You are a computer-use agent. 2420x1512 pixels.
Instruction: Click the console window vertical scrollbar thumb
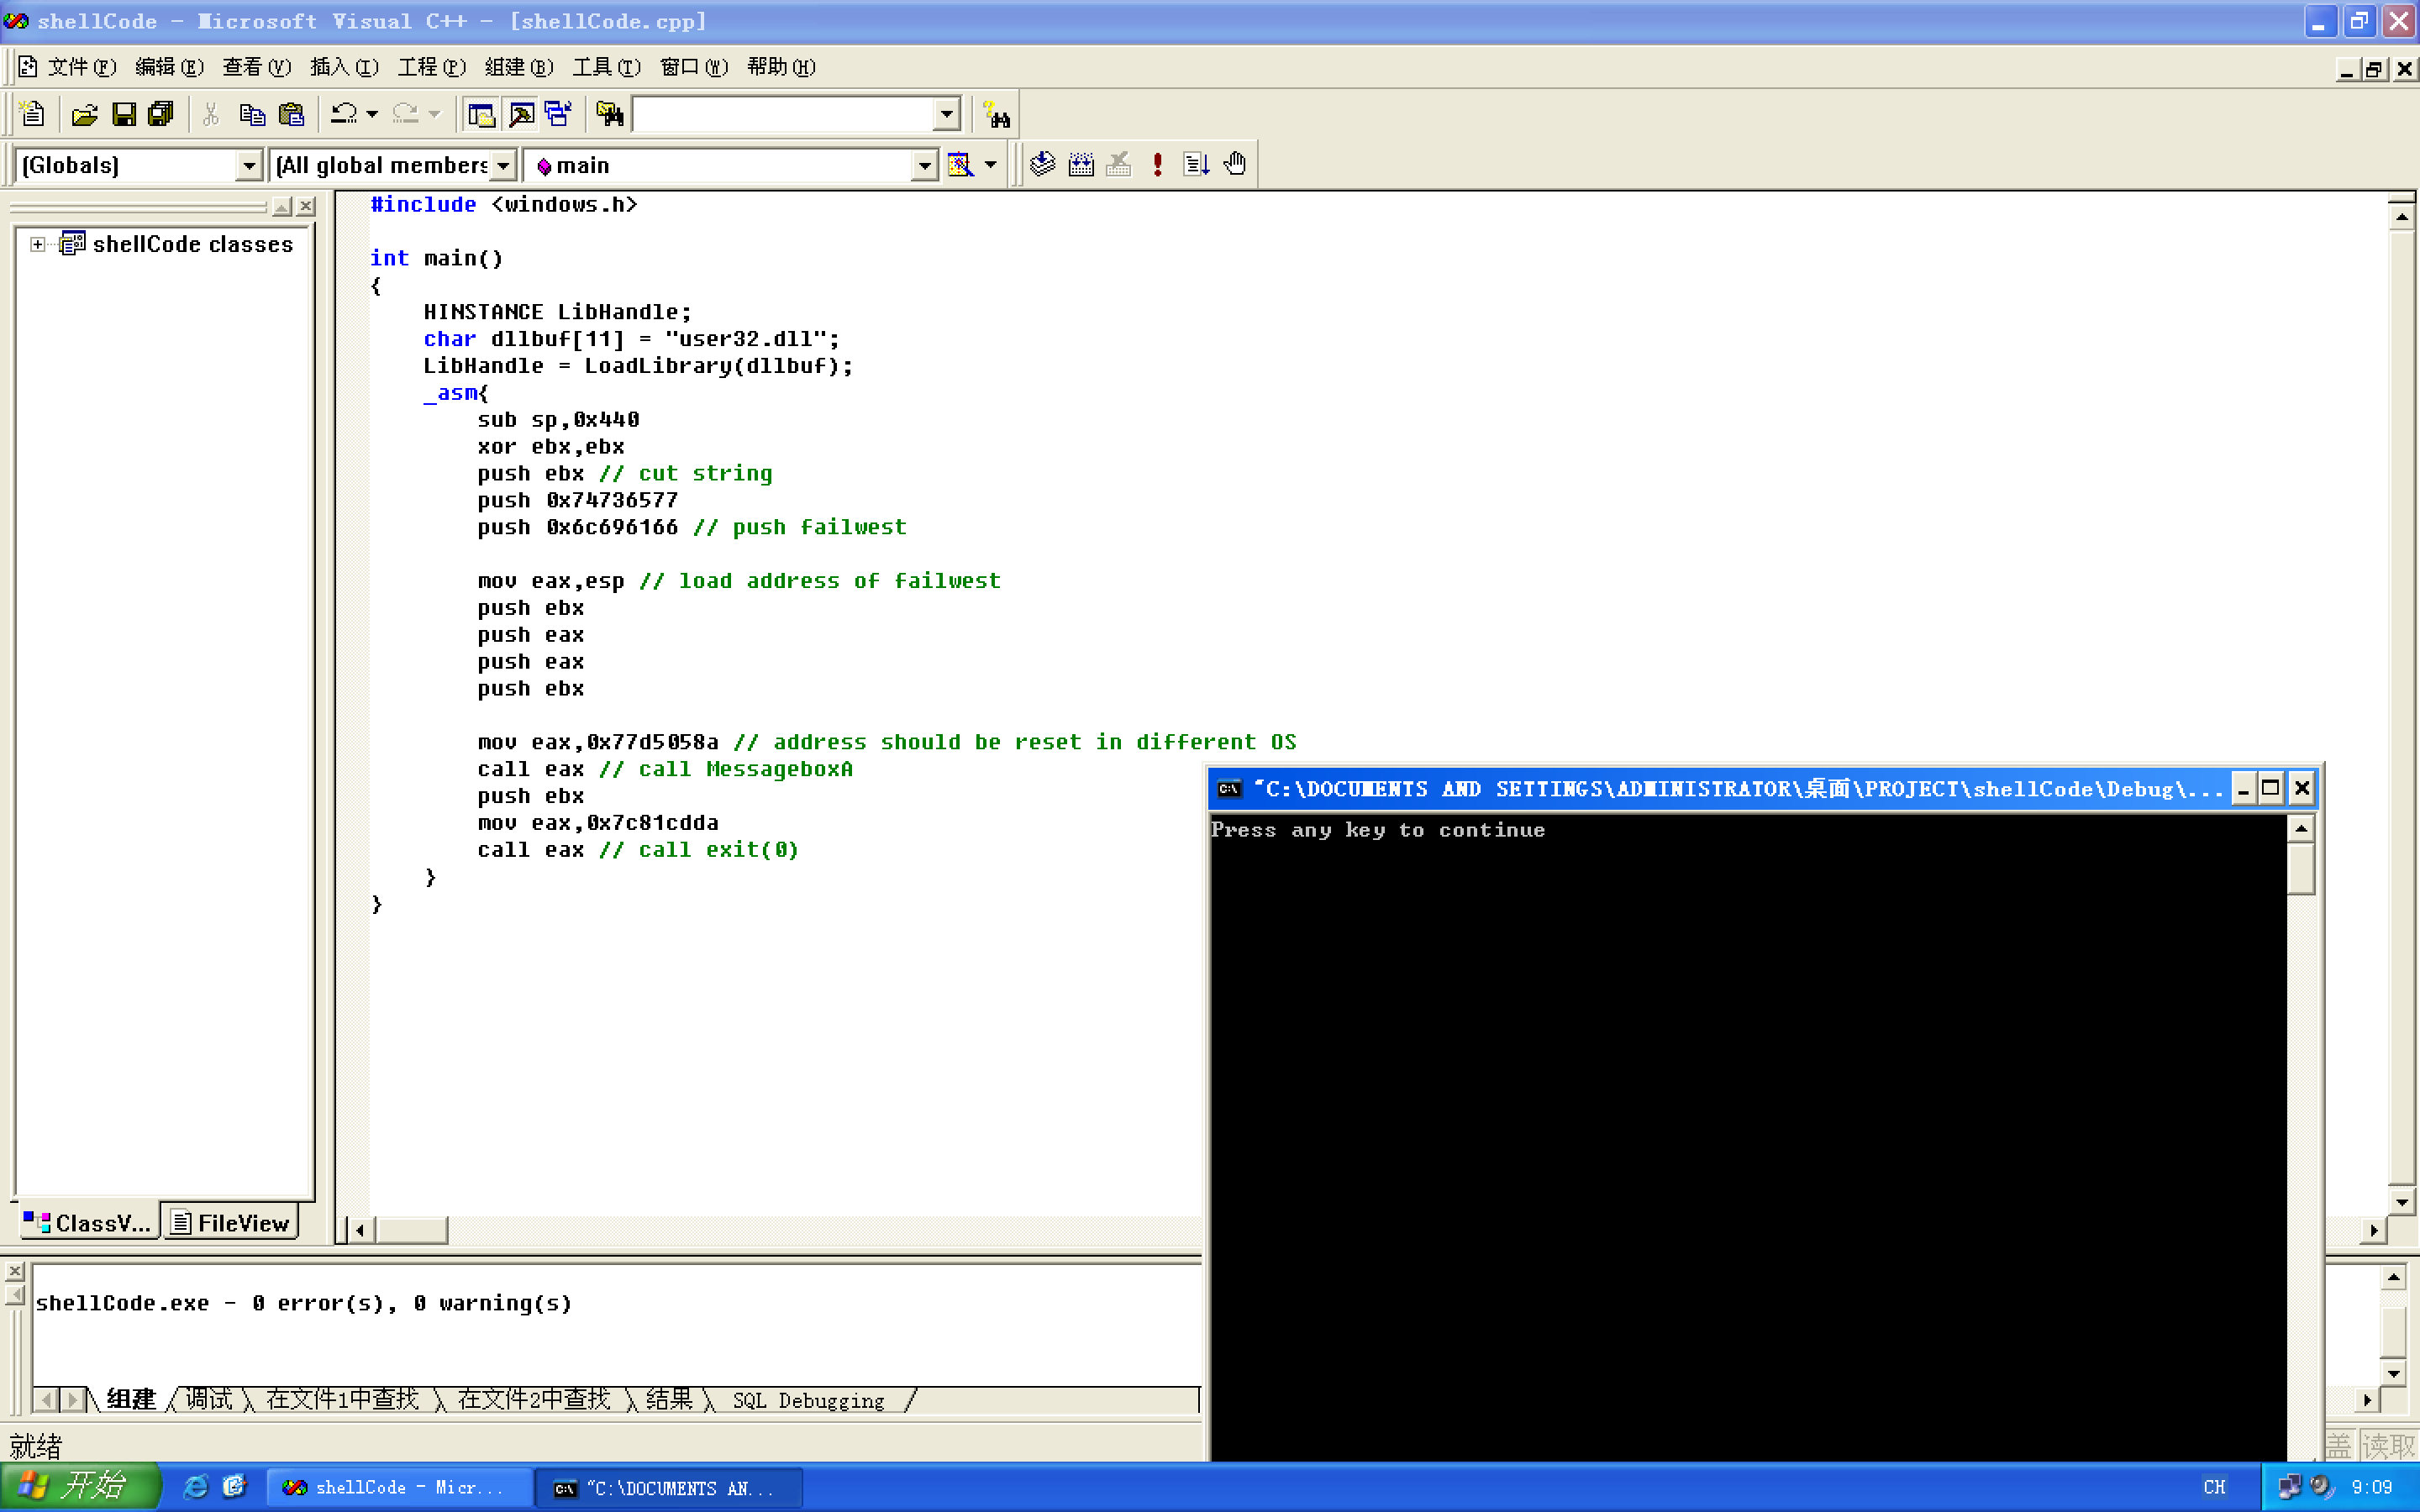(x=2300, y=868)
